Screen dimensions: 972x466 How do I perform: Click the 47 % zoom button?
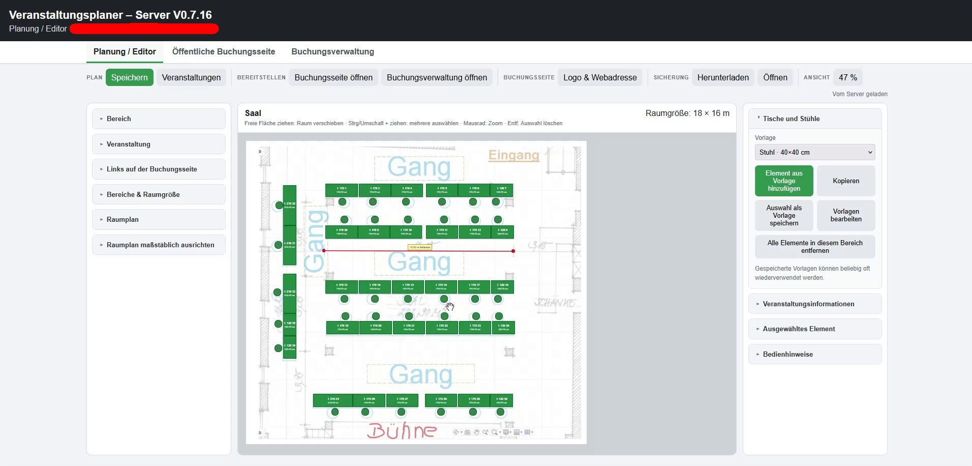(848, 77)
